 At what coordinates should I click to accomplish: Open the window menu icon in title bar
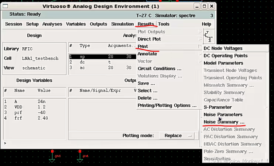5,6
